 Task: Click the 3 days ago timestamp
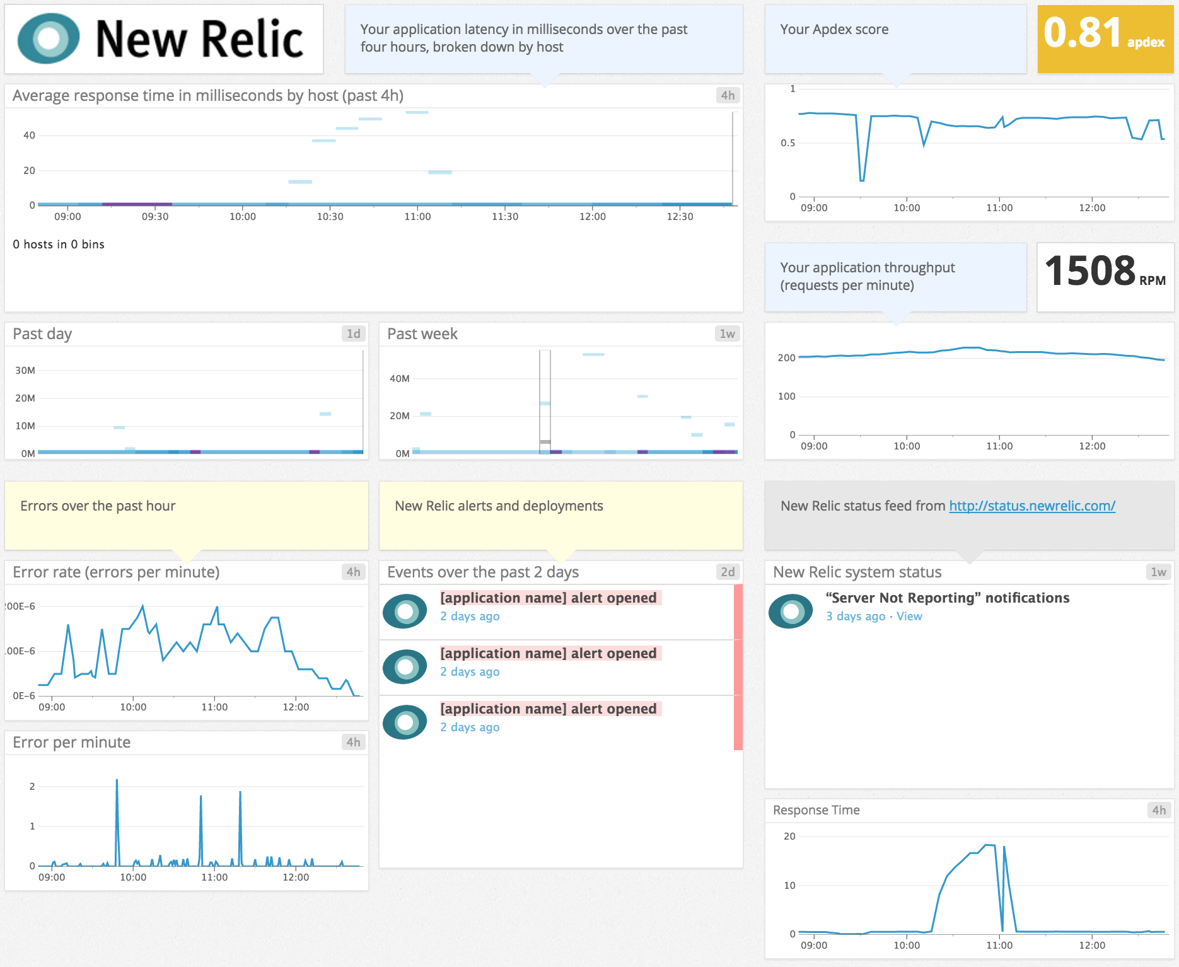point(854,616)
